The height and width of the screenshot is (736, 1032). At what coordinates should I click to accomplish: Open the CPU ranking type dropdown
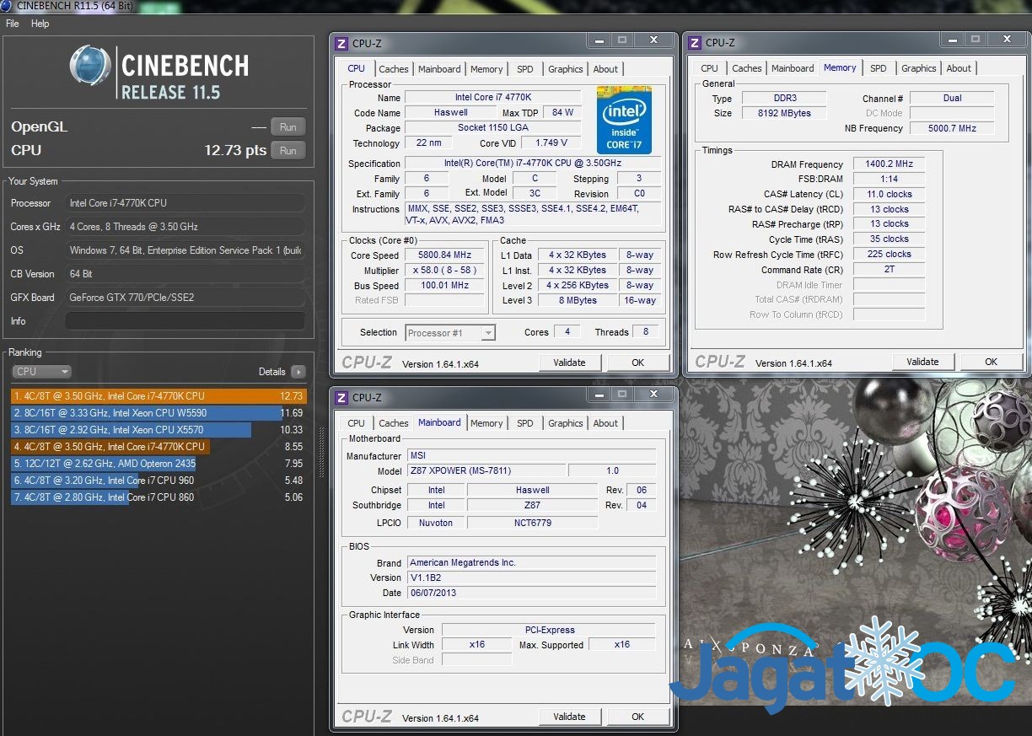tap(41, 372)
